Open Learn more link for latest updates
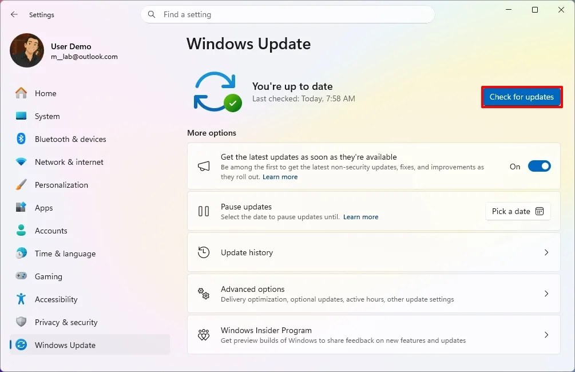 tap(280, 177)
